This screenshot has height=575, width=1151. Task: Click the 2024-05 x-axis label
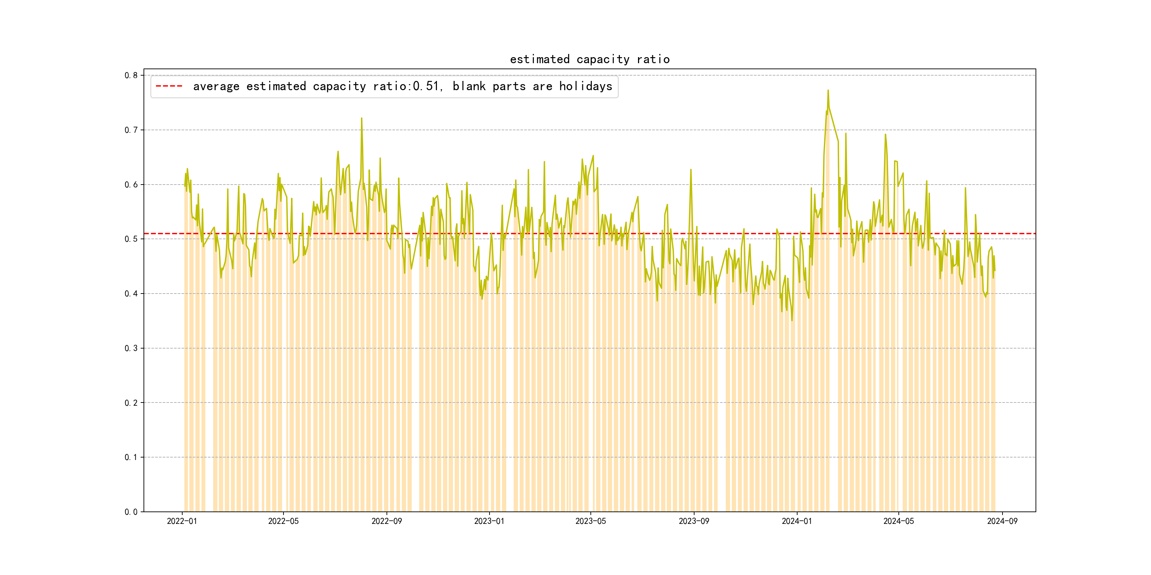(898, 521)
